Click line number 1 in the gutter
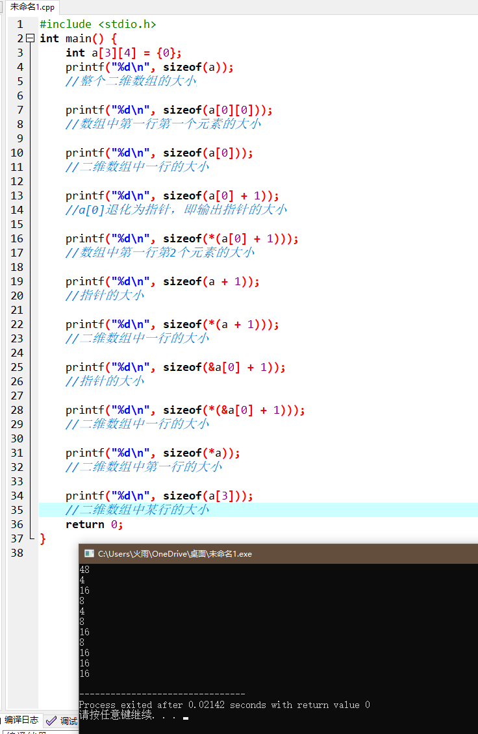Image resolution: width=478 pixels, height=734 pixels. tap(20, 24)
